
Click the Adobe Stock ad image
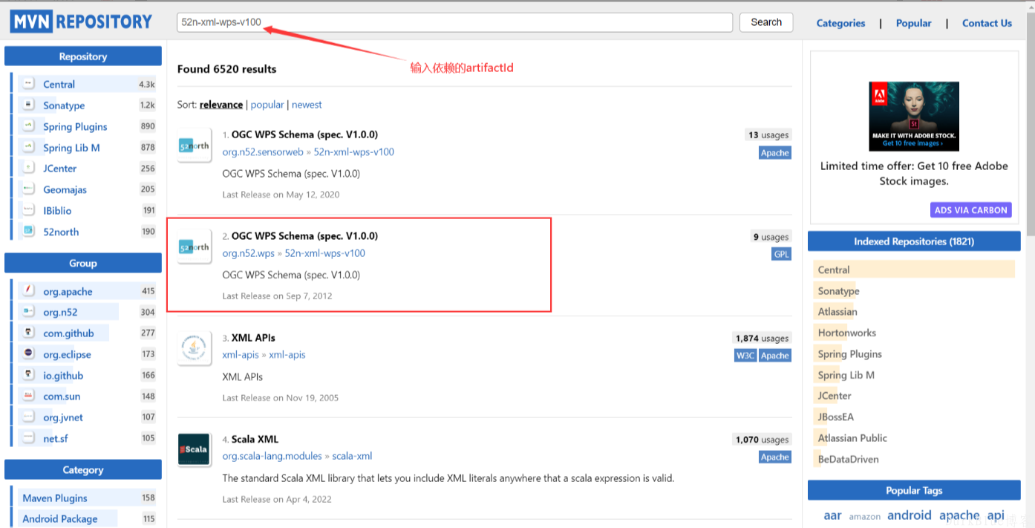pyautogui.click(x=914, y=117)
